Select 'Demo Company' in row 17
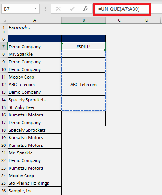Screen dimensions: 162x195 coord(34,123)
